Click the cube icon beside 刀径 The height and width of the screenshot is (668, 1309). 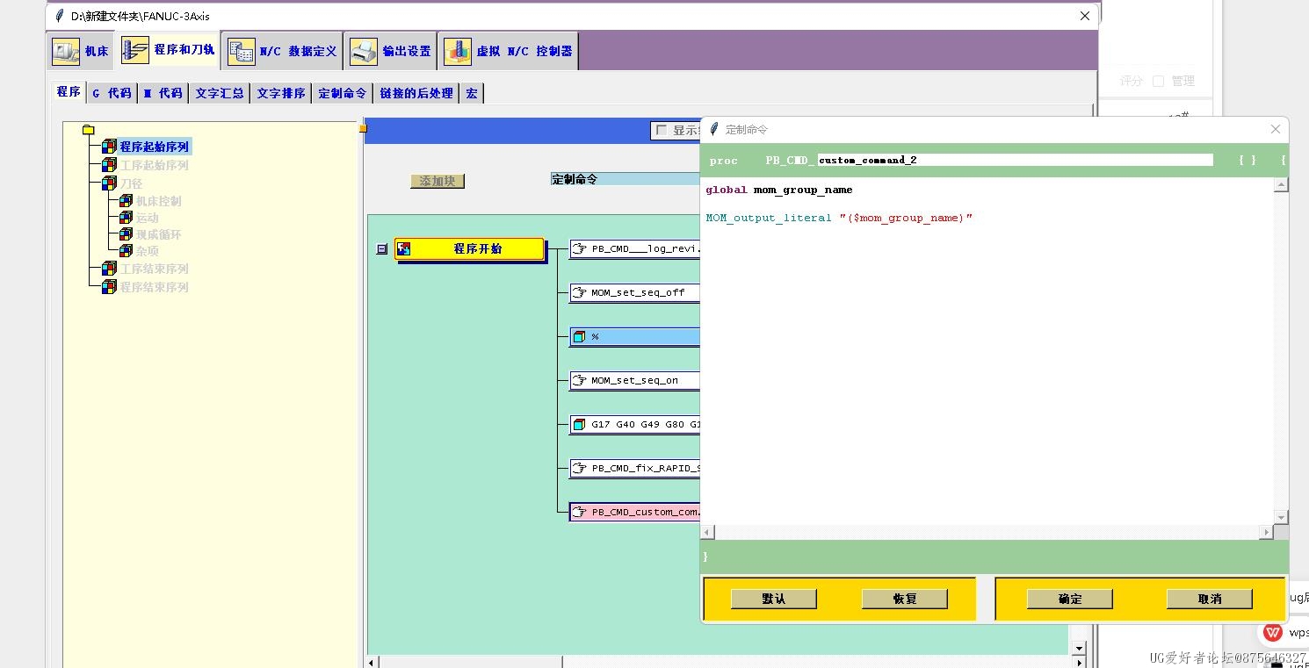click(109, 183)
